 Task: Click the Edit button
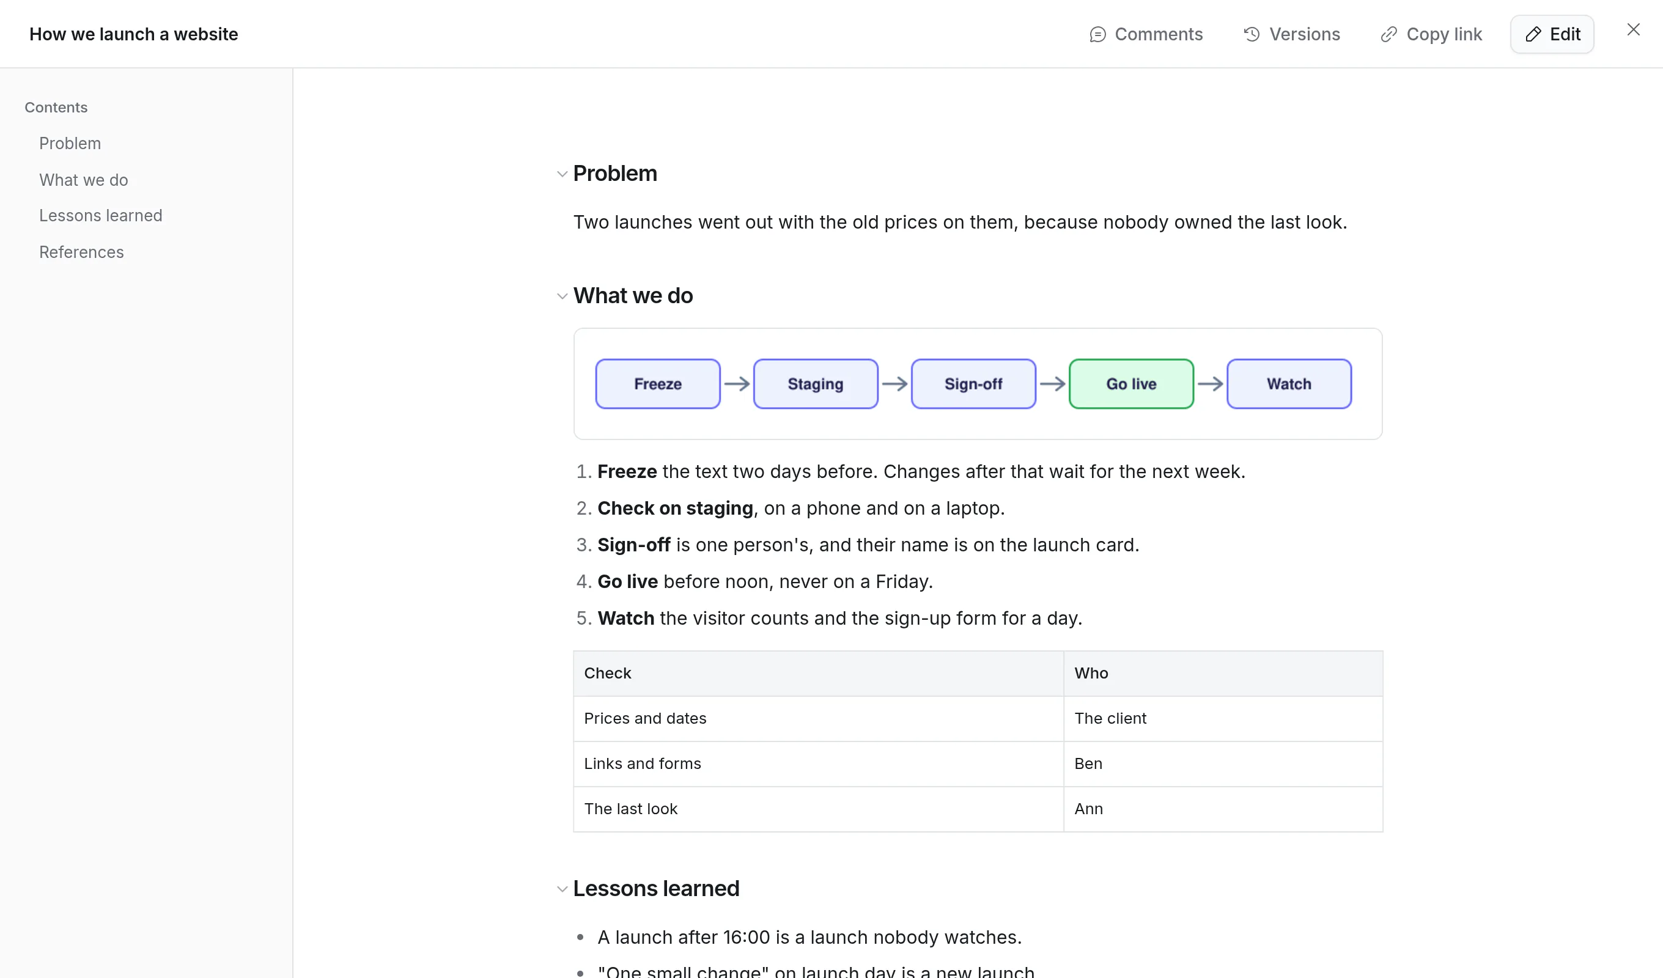pyautogui.click(x=1552, y=34)
